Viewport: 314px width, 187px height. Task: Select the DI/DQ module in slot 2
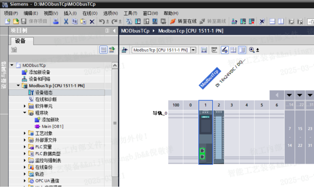point(219,137)
